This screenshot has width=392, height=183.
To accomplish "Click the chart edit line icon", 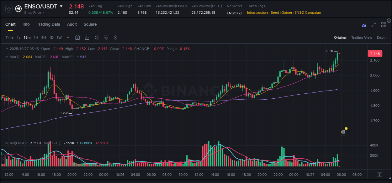I will 87,37.
